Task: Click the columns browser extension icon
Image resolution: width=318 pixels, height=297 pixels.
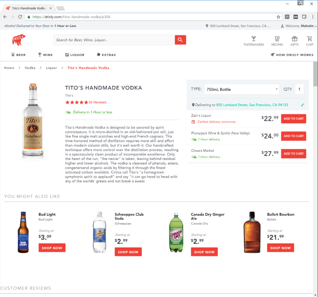Action: (x=287, y=17)
